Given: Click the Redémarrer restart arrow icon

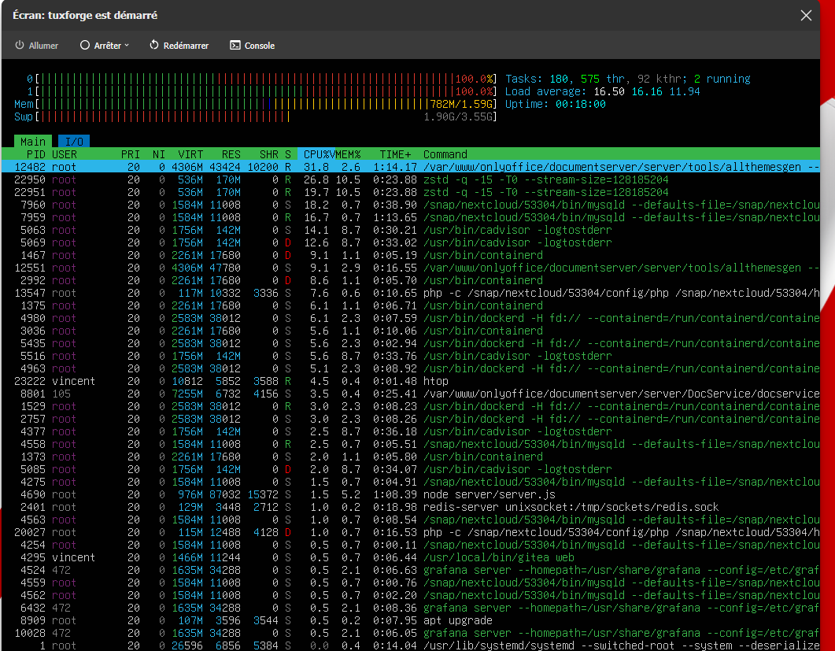Looking at the screenshot, I should point(154,46).
